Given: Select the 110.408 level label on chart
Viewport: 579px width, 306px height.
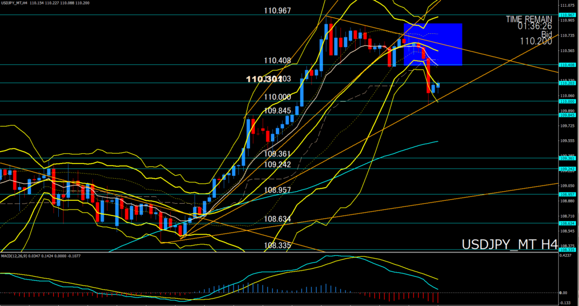Looking at the screenshot, I should click(x=277, y=61).
